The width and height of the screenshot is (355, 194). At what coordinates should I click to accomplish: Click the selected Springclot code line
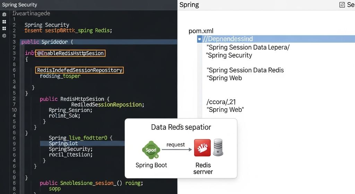coord(63,143)
